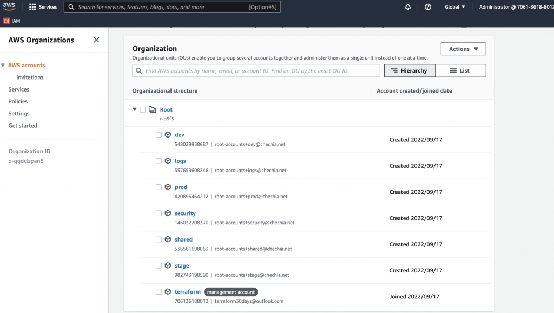
Task: Click the Services label in top bar
Action: [48, 7]
